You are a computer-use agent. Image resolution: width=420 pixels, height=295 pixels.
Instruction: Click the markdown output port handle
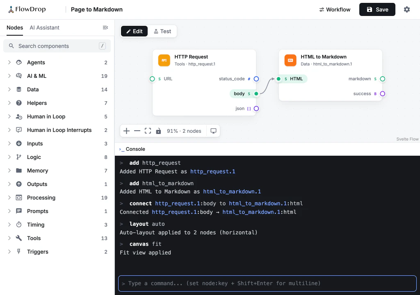pos(383,79)
